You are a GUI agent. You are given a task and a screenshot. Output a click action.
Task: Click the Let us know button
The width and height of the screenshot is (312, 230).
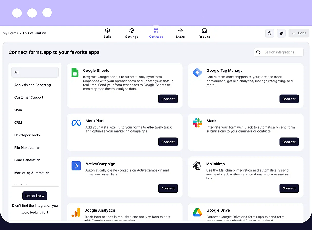coord(35,196)
